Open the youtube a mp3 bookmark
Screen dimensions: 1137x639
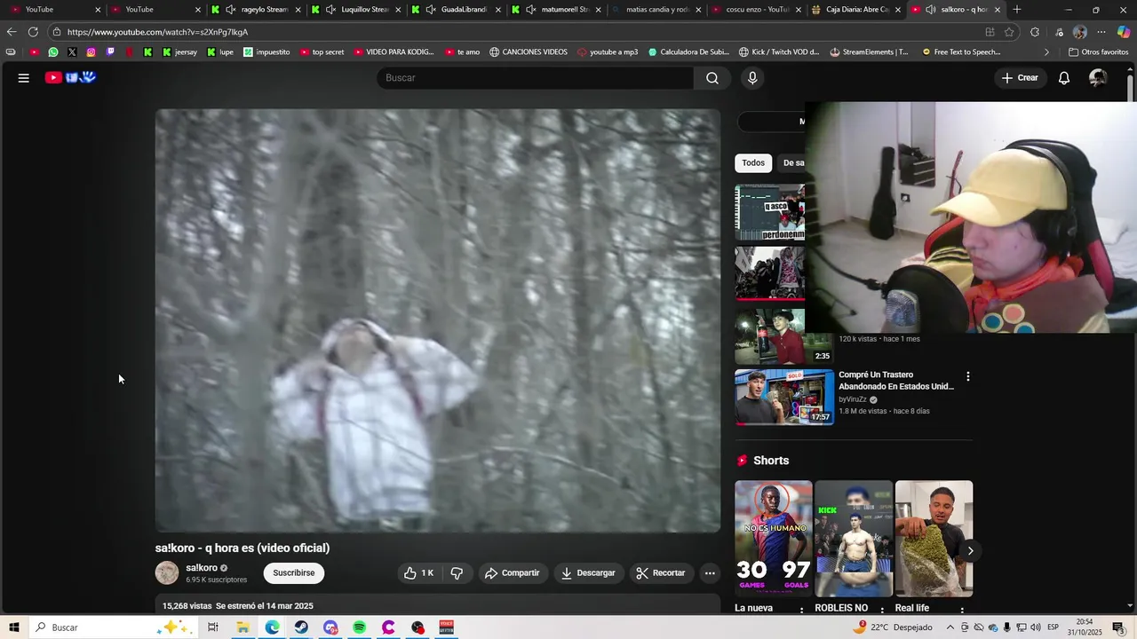tap(608, 52)
